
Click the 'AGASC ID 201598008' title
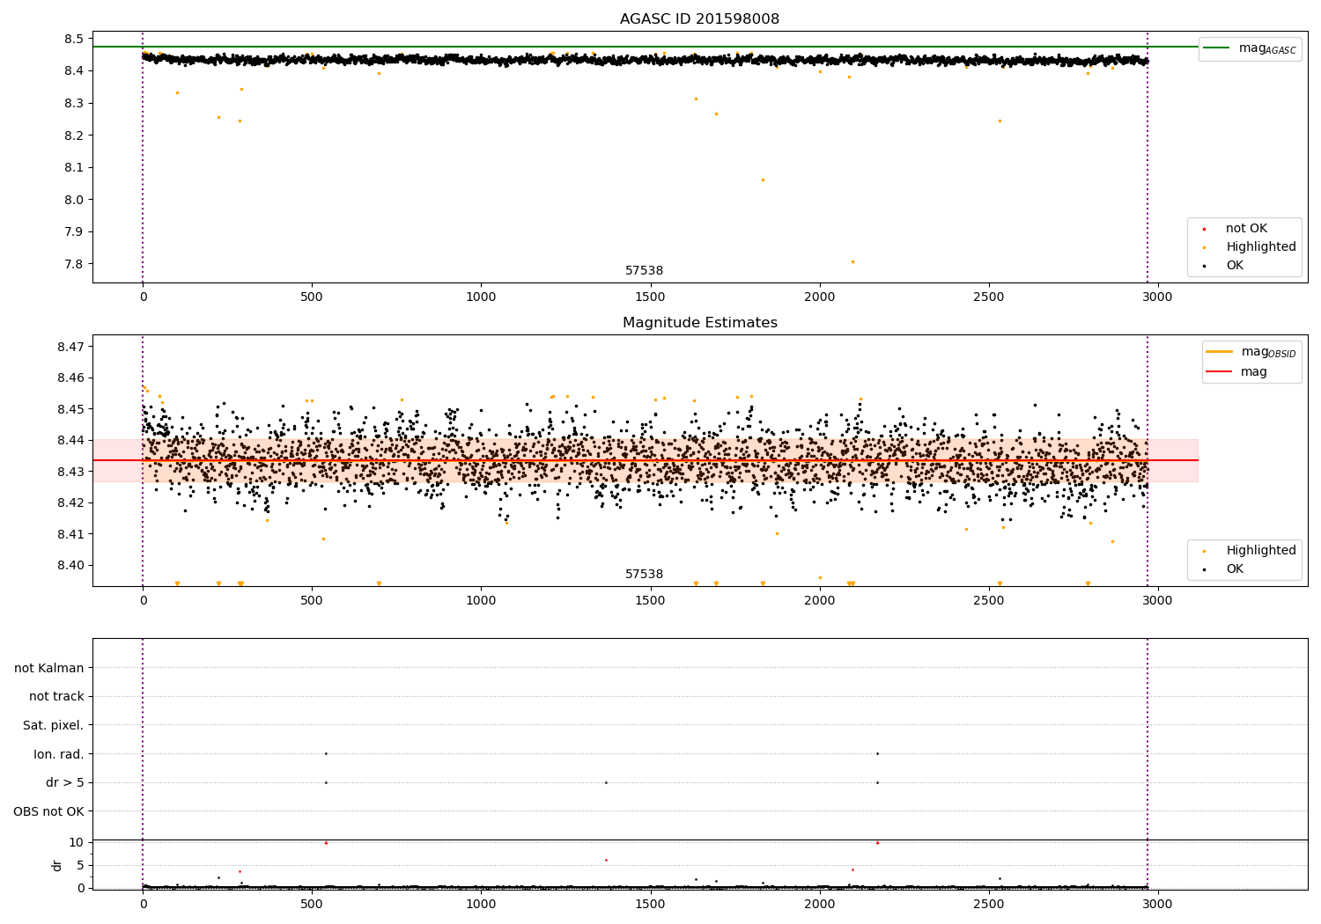point(699,19)
